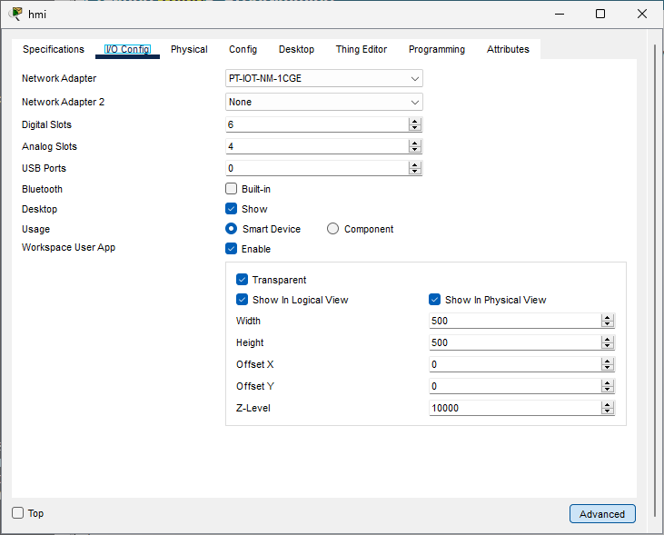This screenshot has height=535, width=664.
Task: Toggle Show In Physical View checkbox
Action: tap(434, 300)
